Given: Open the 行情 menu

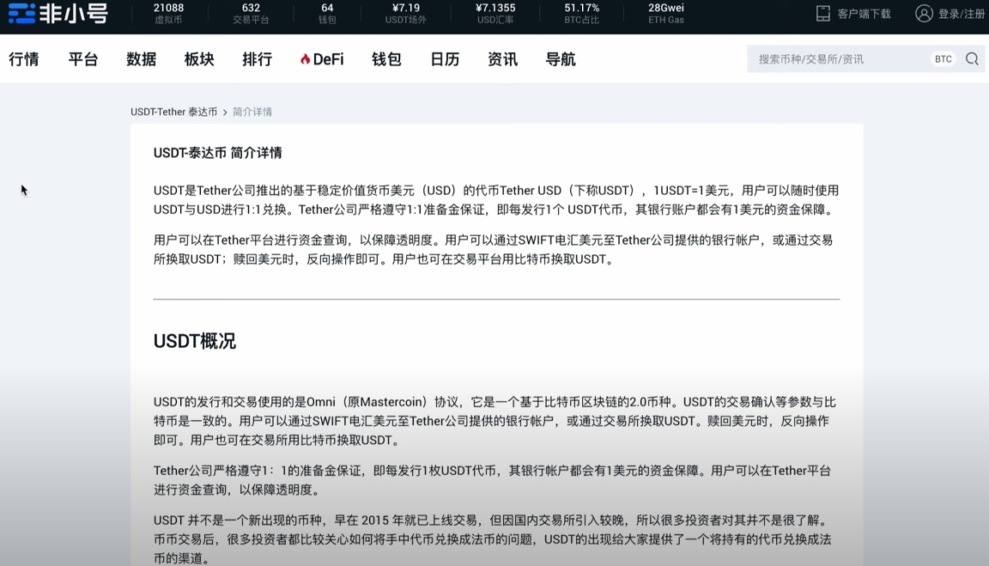Looking at the screenshot, I should click(24, 59).
